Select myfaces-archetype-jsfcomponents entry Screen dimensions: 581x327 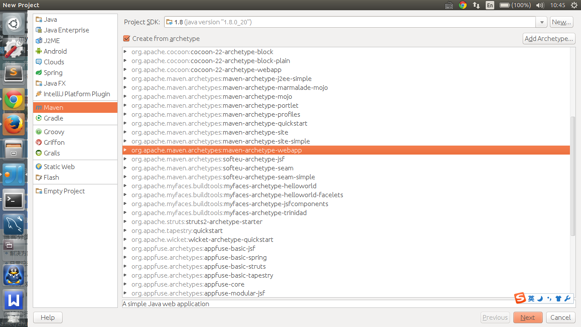coord(346,204)
